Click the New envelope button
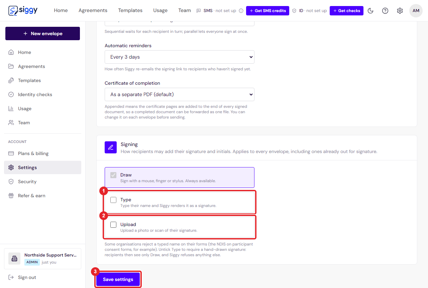Screen dimensions: 428x288 pos(42,33)
